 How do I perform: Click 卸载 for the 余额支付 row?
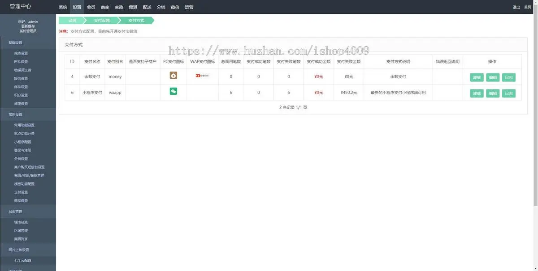tap(477, 77)
